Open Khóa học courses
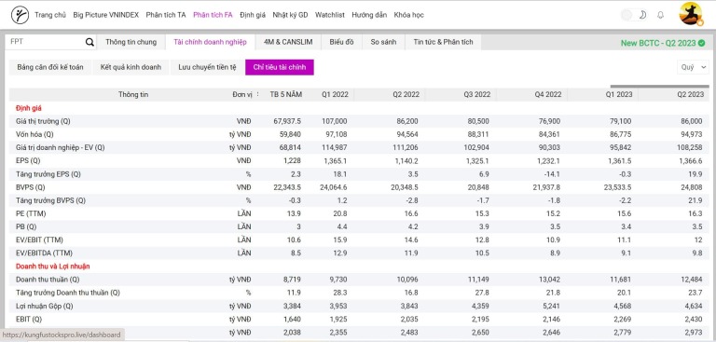This screenshot has height=342, width=716. click(408, 15)
